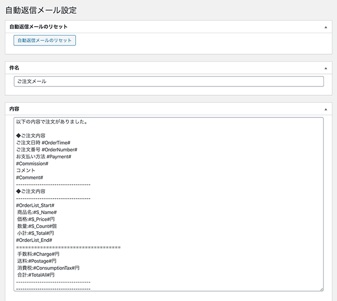Click the 合計:#TotalAll#円 line
The width and height of the screenshot is (337, 301).
(x=36, y=275)
